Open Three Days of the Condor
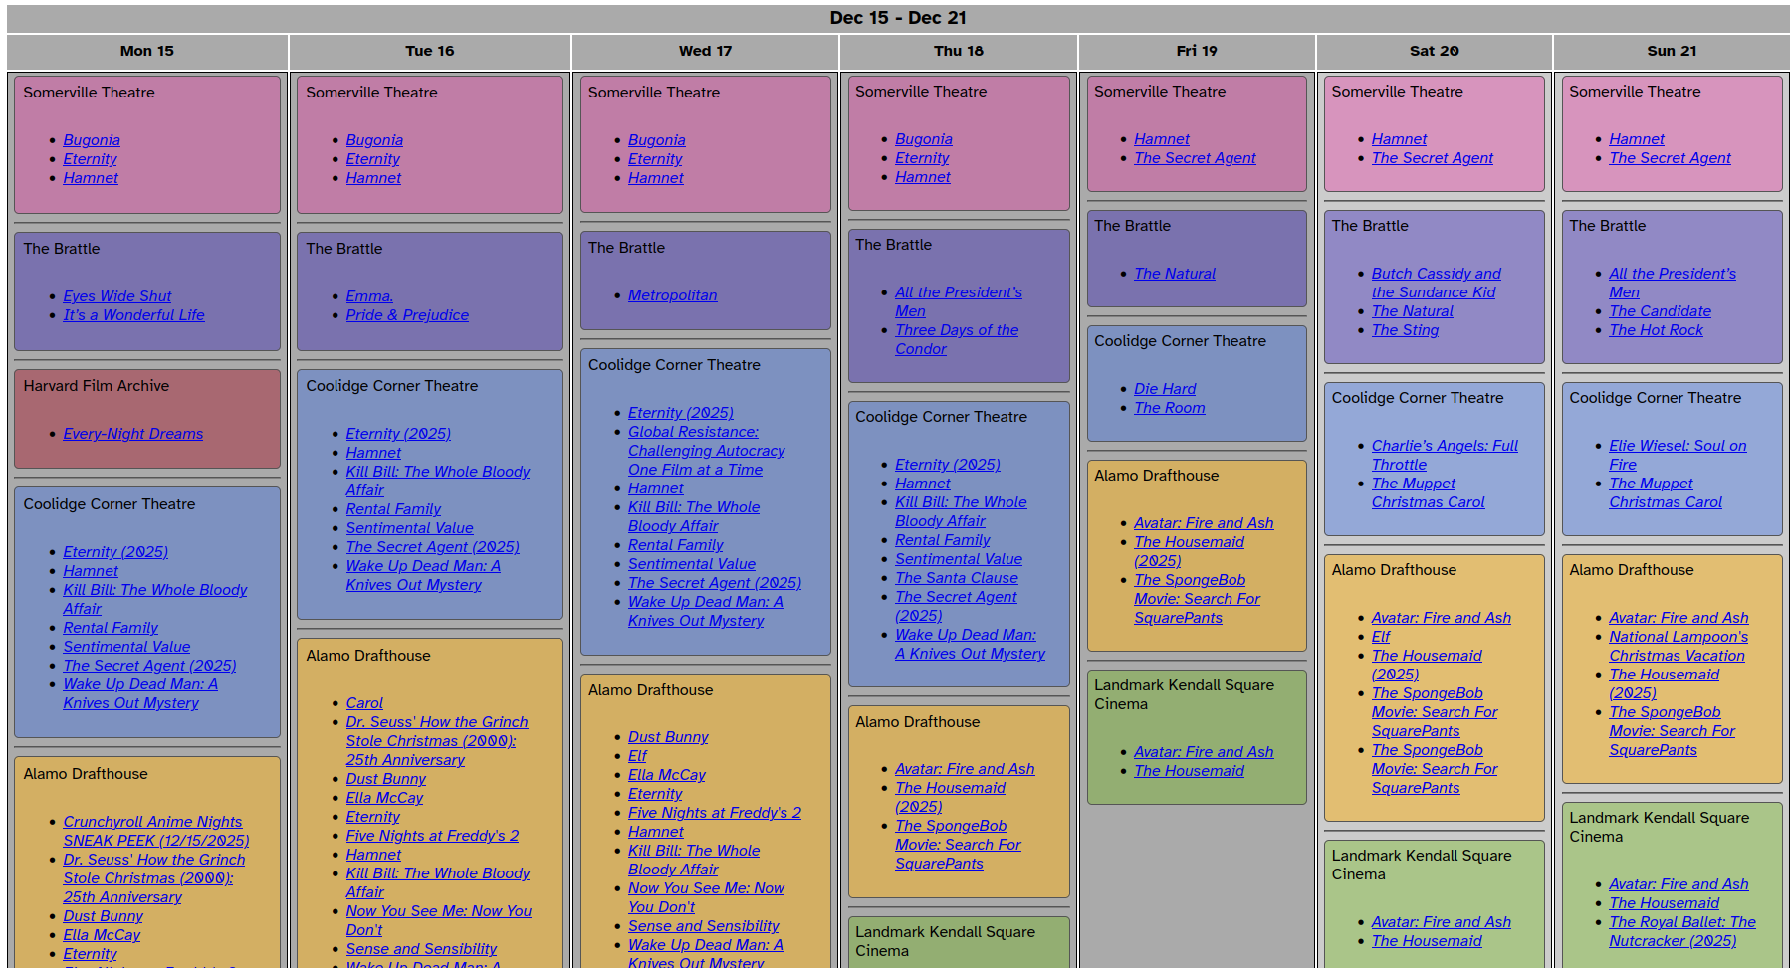1791x968 pixels. 956,330
